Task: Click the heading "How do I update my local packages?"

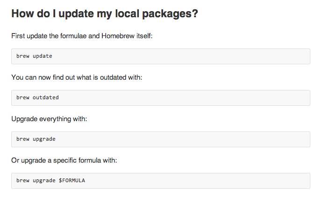Action: tap(105, 14)
